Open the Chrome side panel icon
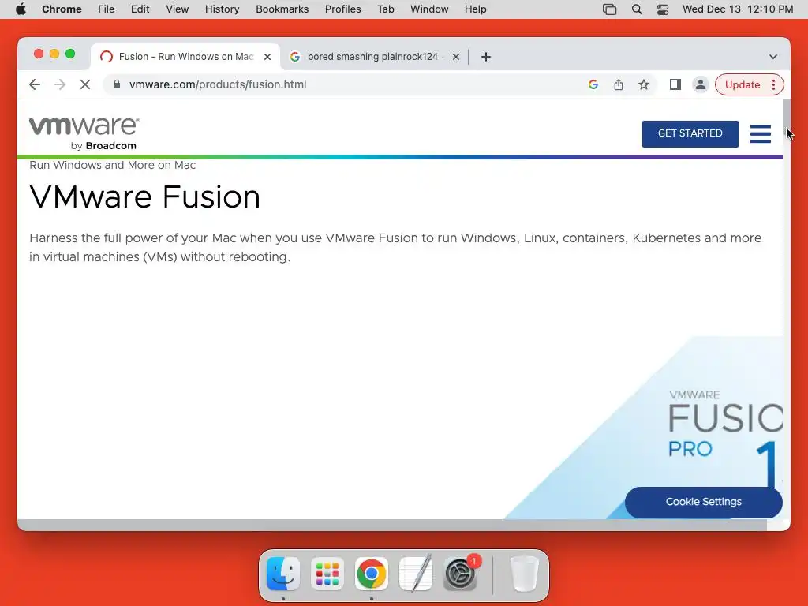 point(675,84)
